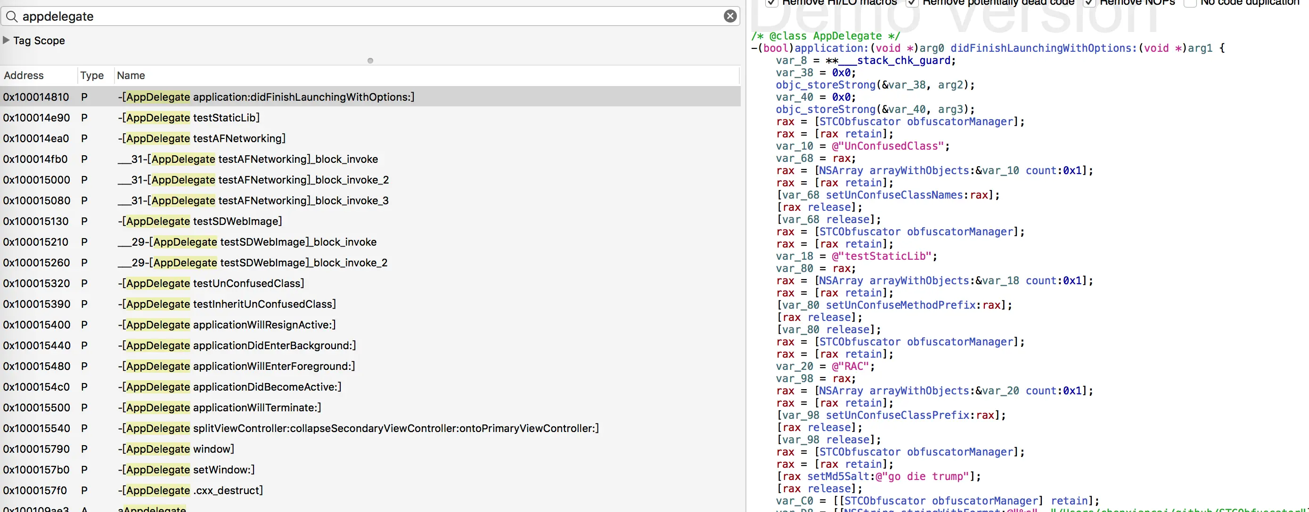Select the testAFNetworking method entry
Viewport: 1309px width, 512px height.
point(239,138)
